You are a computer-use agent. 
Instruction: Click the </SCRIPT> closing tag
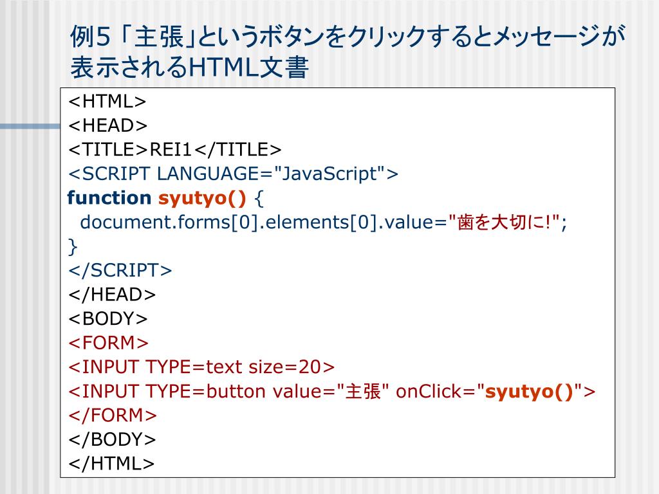120,270
